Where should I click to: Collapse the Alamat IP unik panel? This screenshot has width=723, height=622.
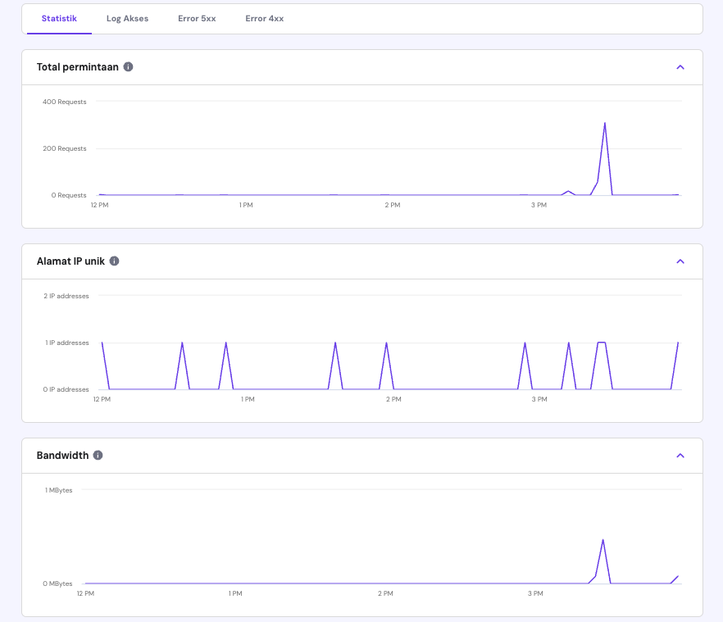tap(680, 261)
